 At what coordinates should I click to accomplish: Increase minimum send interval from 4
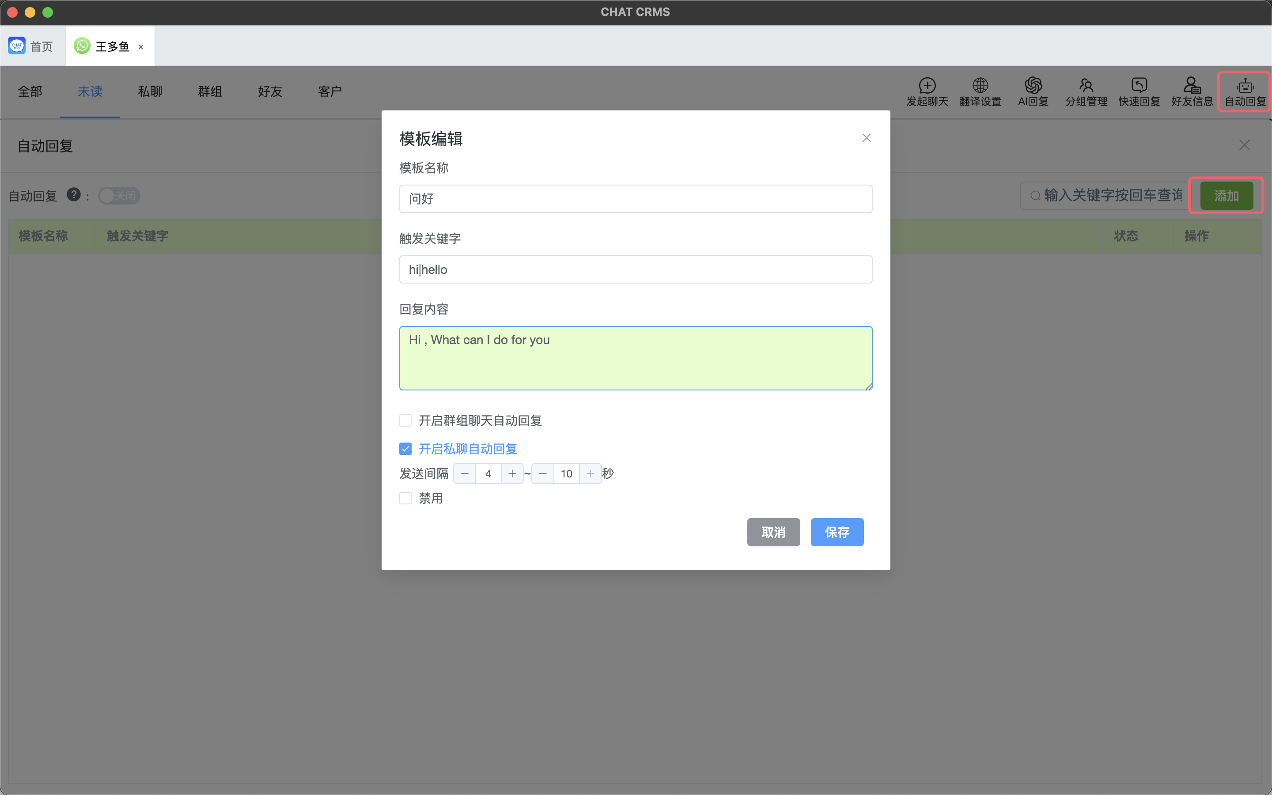(512, 474)
